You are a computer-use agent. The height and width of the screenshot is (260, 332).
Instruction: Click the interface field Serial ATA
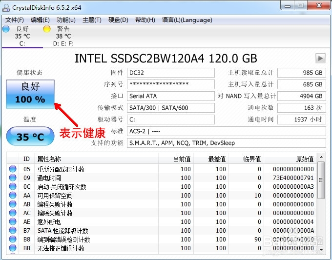(x=171, y=96)
